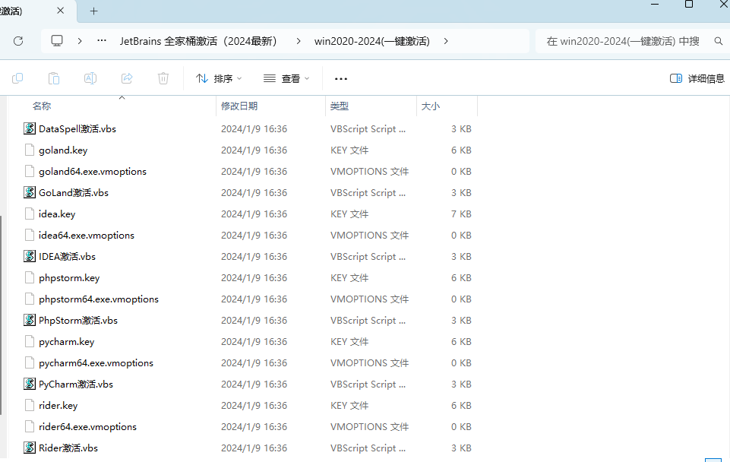Select the PyCharm激活.vbs file name

pos(76,384)
